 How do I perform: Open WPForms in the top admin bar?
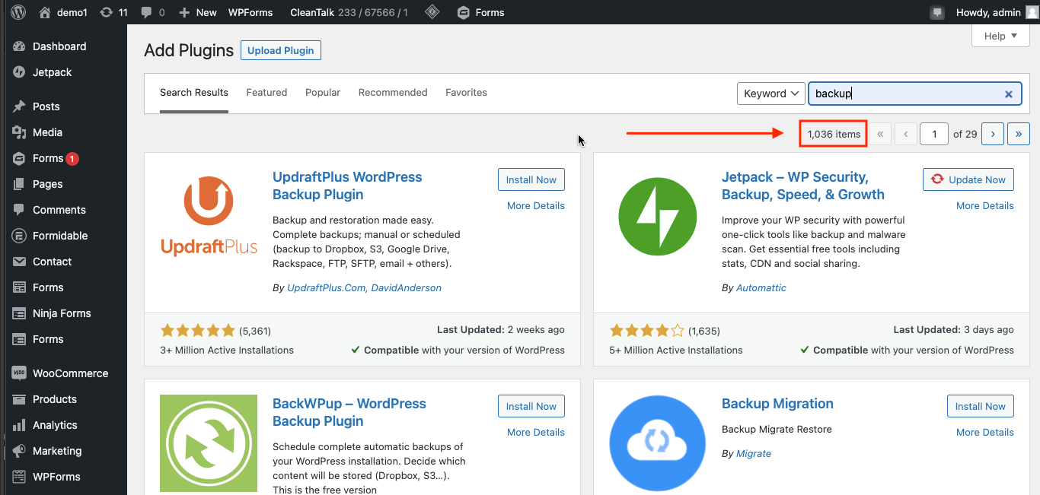pos(251,12)
